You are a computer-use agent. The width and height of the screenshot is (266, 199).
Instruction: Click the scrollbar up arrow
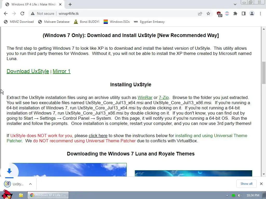pyautogui.click(x=264, y=29)
